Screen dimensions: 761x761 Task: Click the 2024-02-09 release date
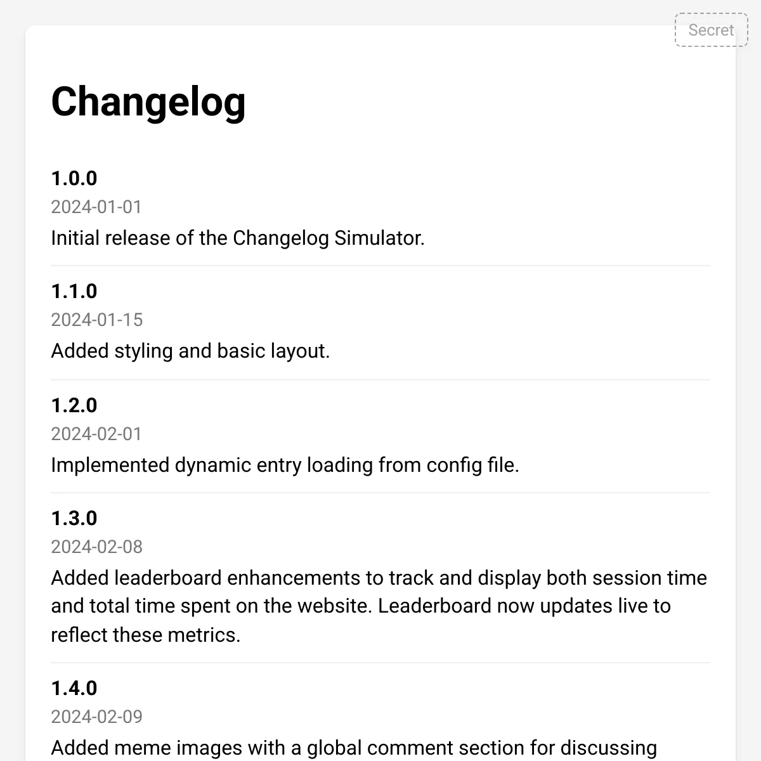coord(96,717)
